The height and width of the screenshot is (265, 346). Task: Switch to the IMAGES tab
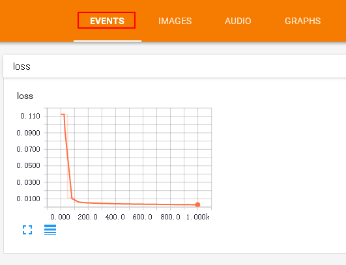pyautogui.click(x=175, y=21)
